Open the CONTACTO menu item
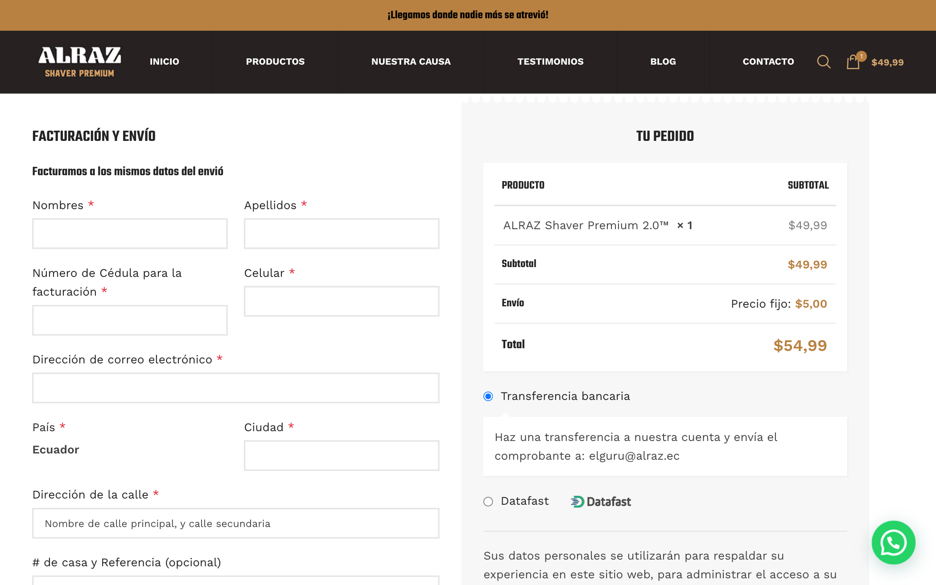The height and width of the screenshot is (585, 936). pos(768,62)
